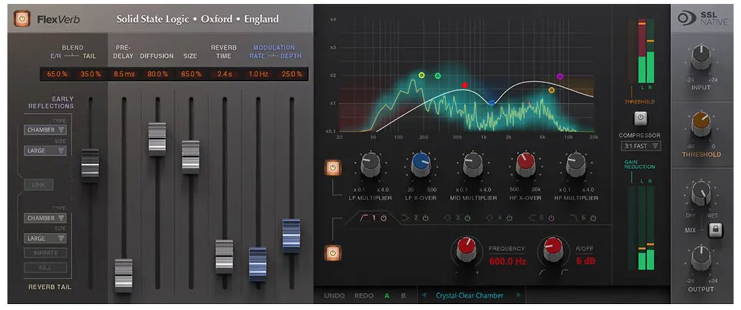Click the E/R Tail blend fader handle
Viewport: 741px width, 310px height.
(x=90, y=165)
